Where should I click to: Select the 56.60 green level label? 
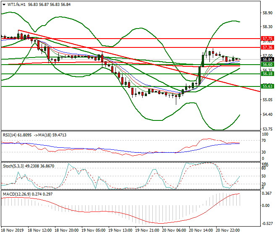pos(267,65)
